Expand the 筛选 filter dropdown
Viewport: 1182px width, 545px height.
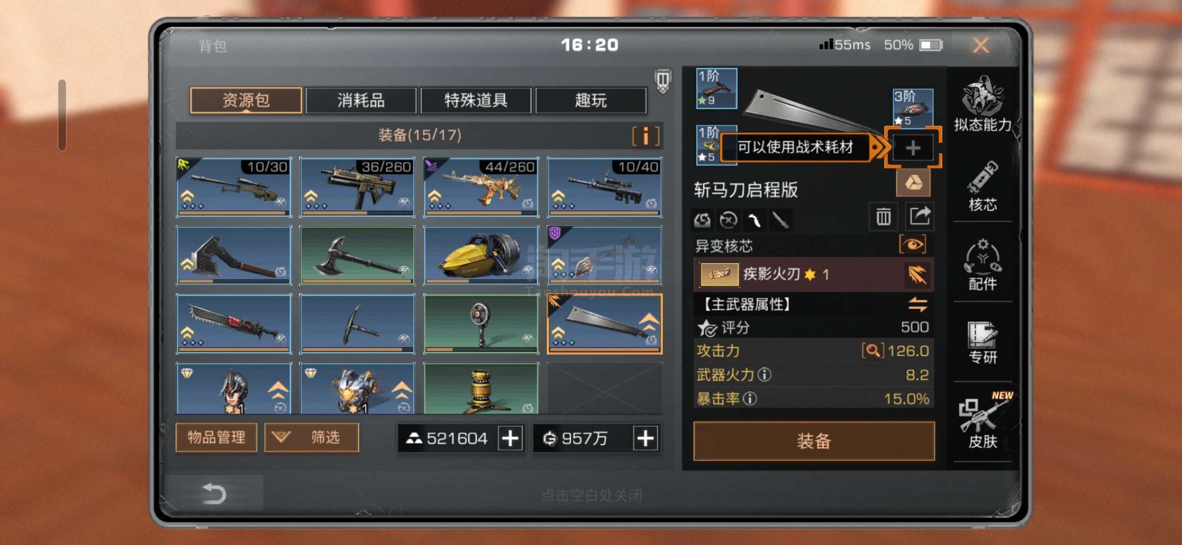point(312,437)
